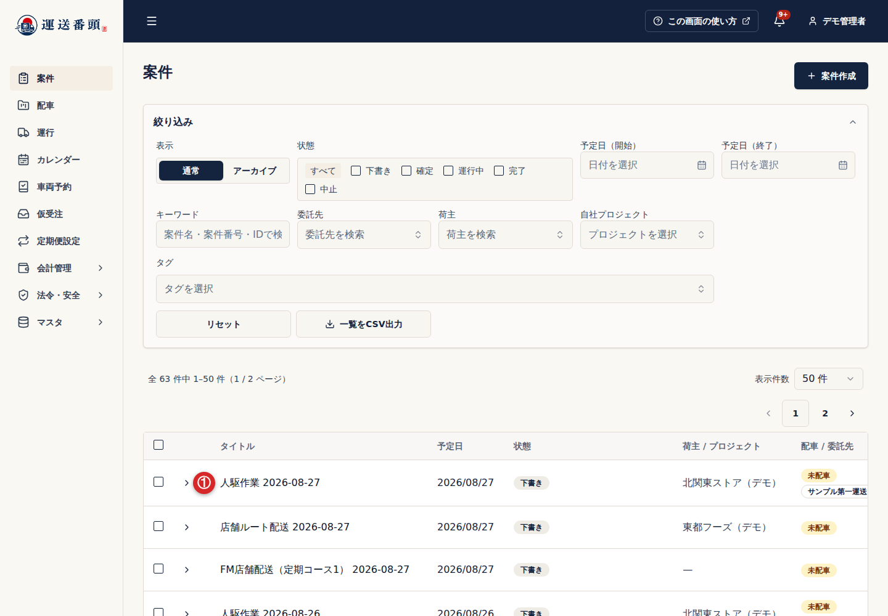Image resolution: width=888 pixels, height=616 pixels.
Task: Open カレンダー in the sidebar
Action: (61, 160)
